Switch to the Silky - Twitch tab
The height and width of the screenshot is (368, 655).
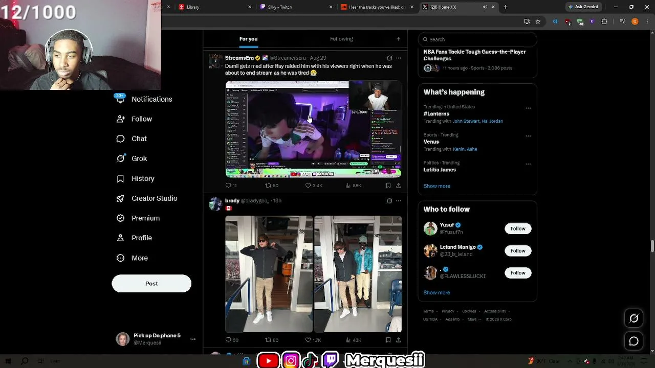click(295, 7)
